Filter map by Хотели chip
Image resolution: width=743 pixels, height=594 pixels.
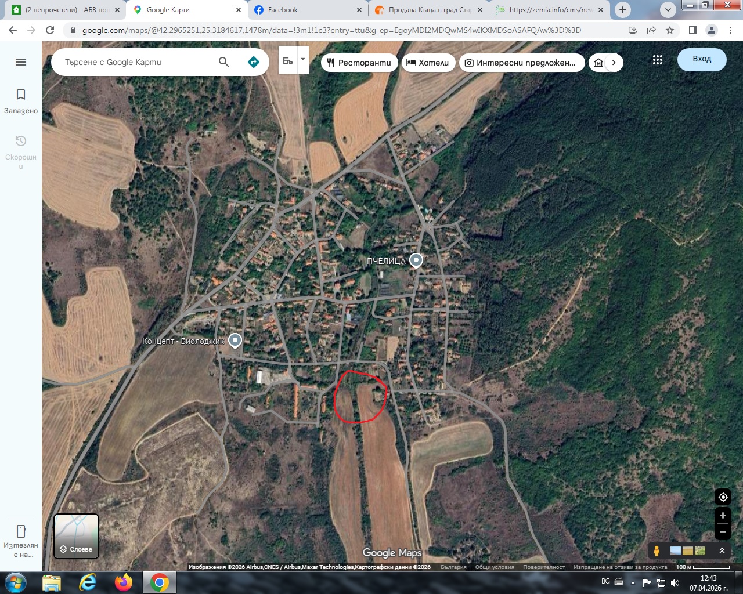pyautogui.click(x=427, y=63)
